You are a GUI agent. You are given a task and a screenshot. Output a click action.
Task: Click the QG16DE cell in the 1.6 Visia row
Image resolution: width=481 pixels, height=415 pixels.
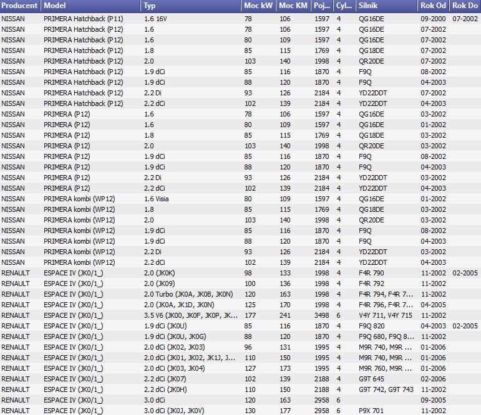pyautogui.click(x=371, y=199)
